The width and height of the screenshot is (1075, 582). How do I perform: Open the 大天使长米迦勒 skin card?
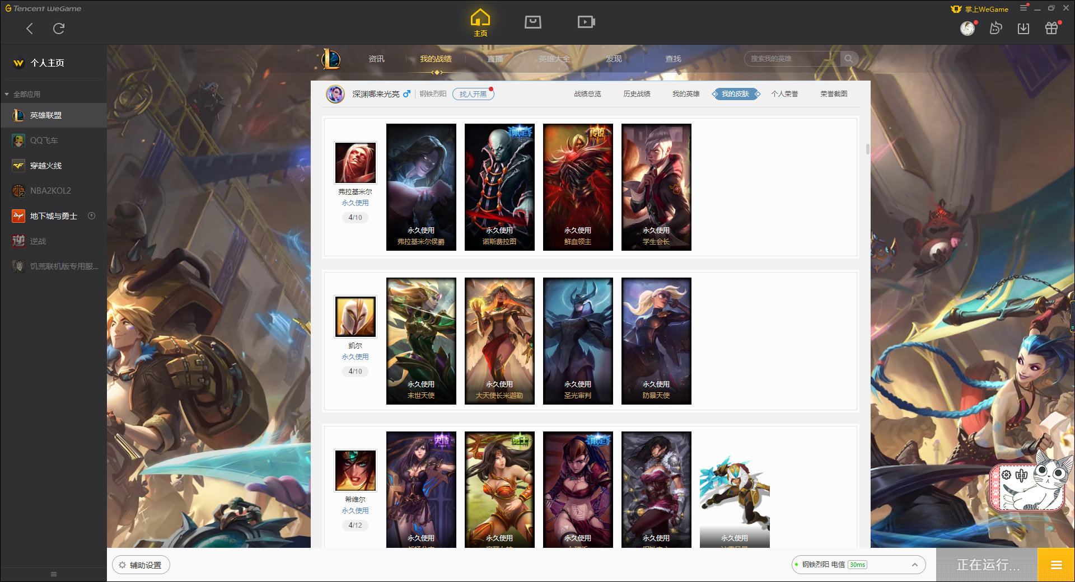coord(499,341)
